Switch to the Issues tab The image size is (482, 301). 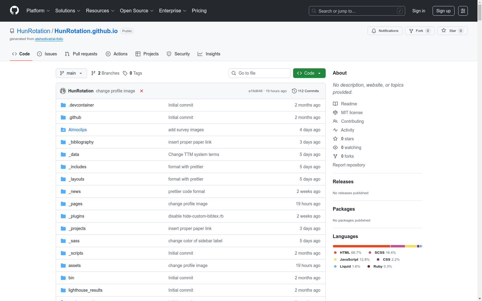47,54
